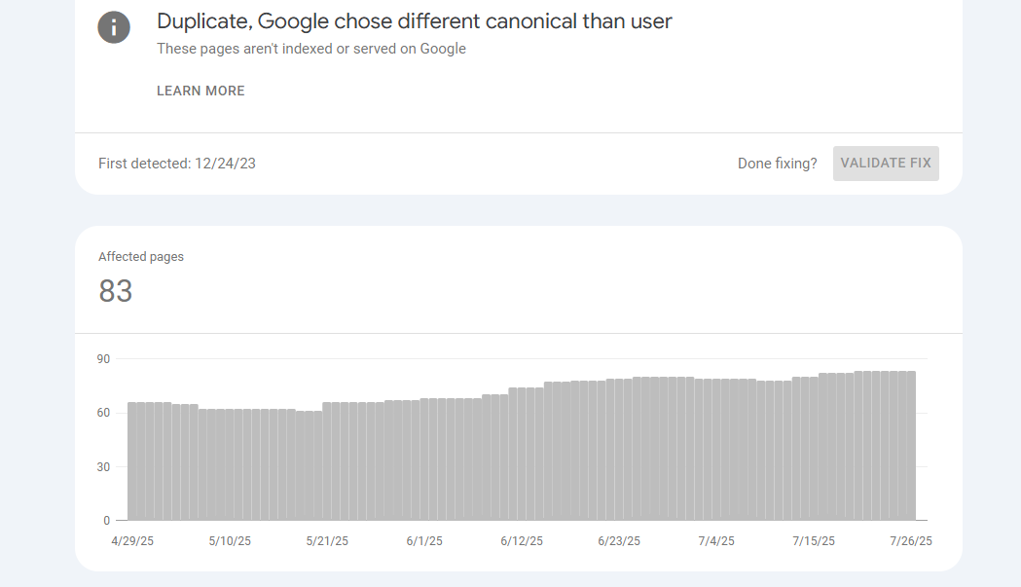Click the 7/4/25 date label on the chart
The height and width of the screenshot is (587, 1021).
coord(716,540)
